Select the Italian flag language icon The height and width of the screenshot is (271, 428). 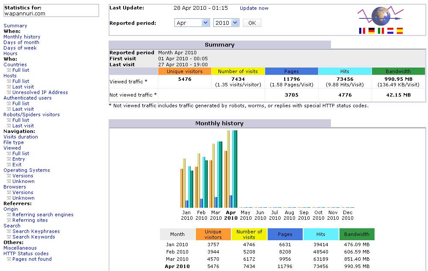tap(381, 31)
